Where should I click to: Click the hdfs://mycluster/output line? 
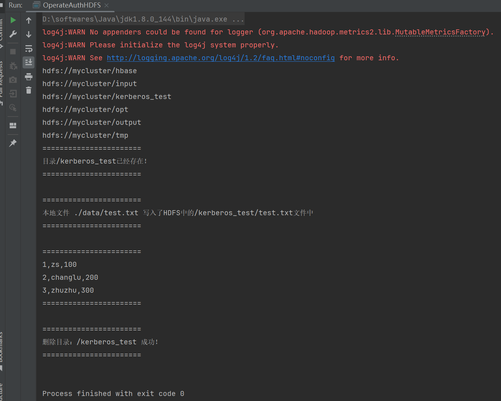tap(92, 122)
